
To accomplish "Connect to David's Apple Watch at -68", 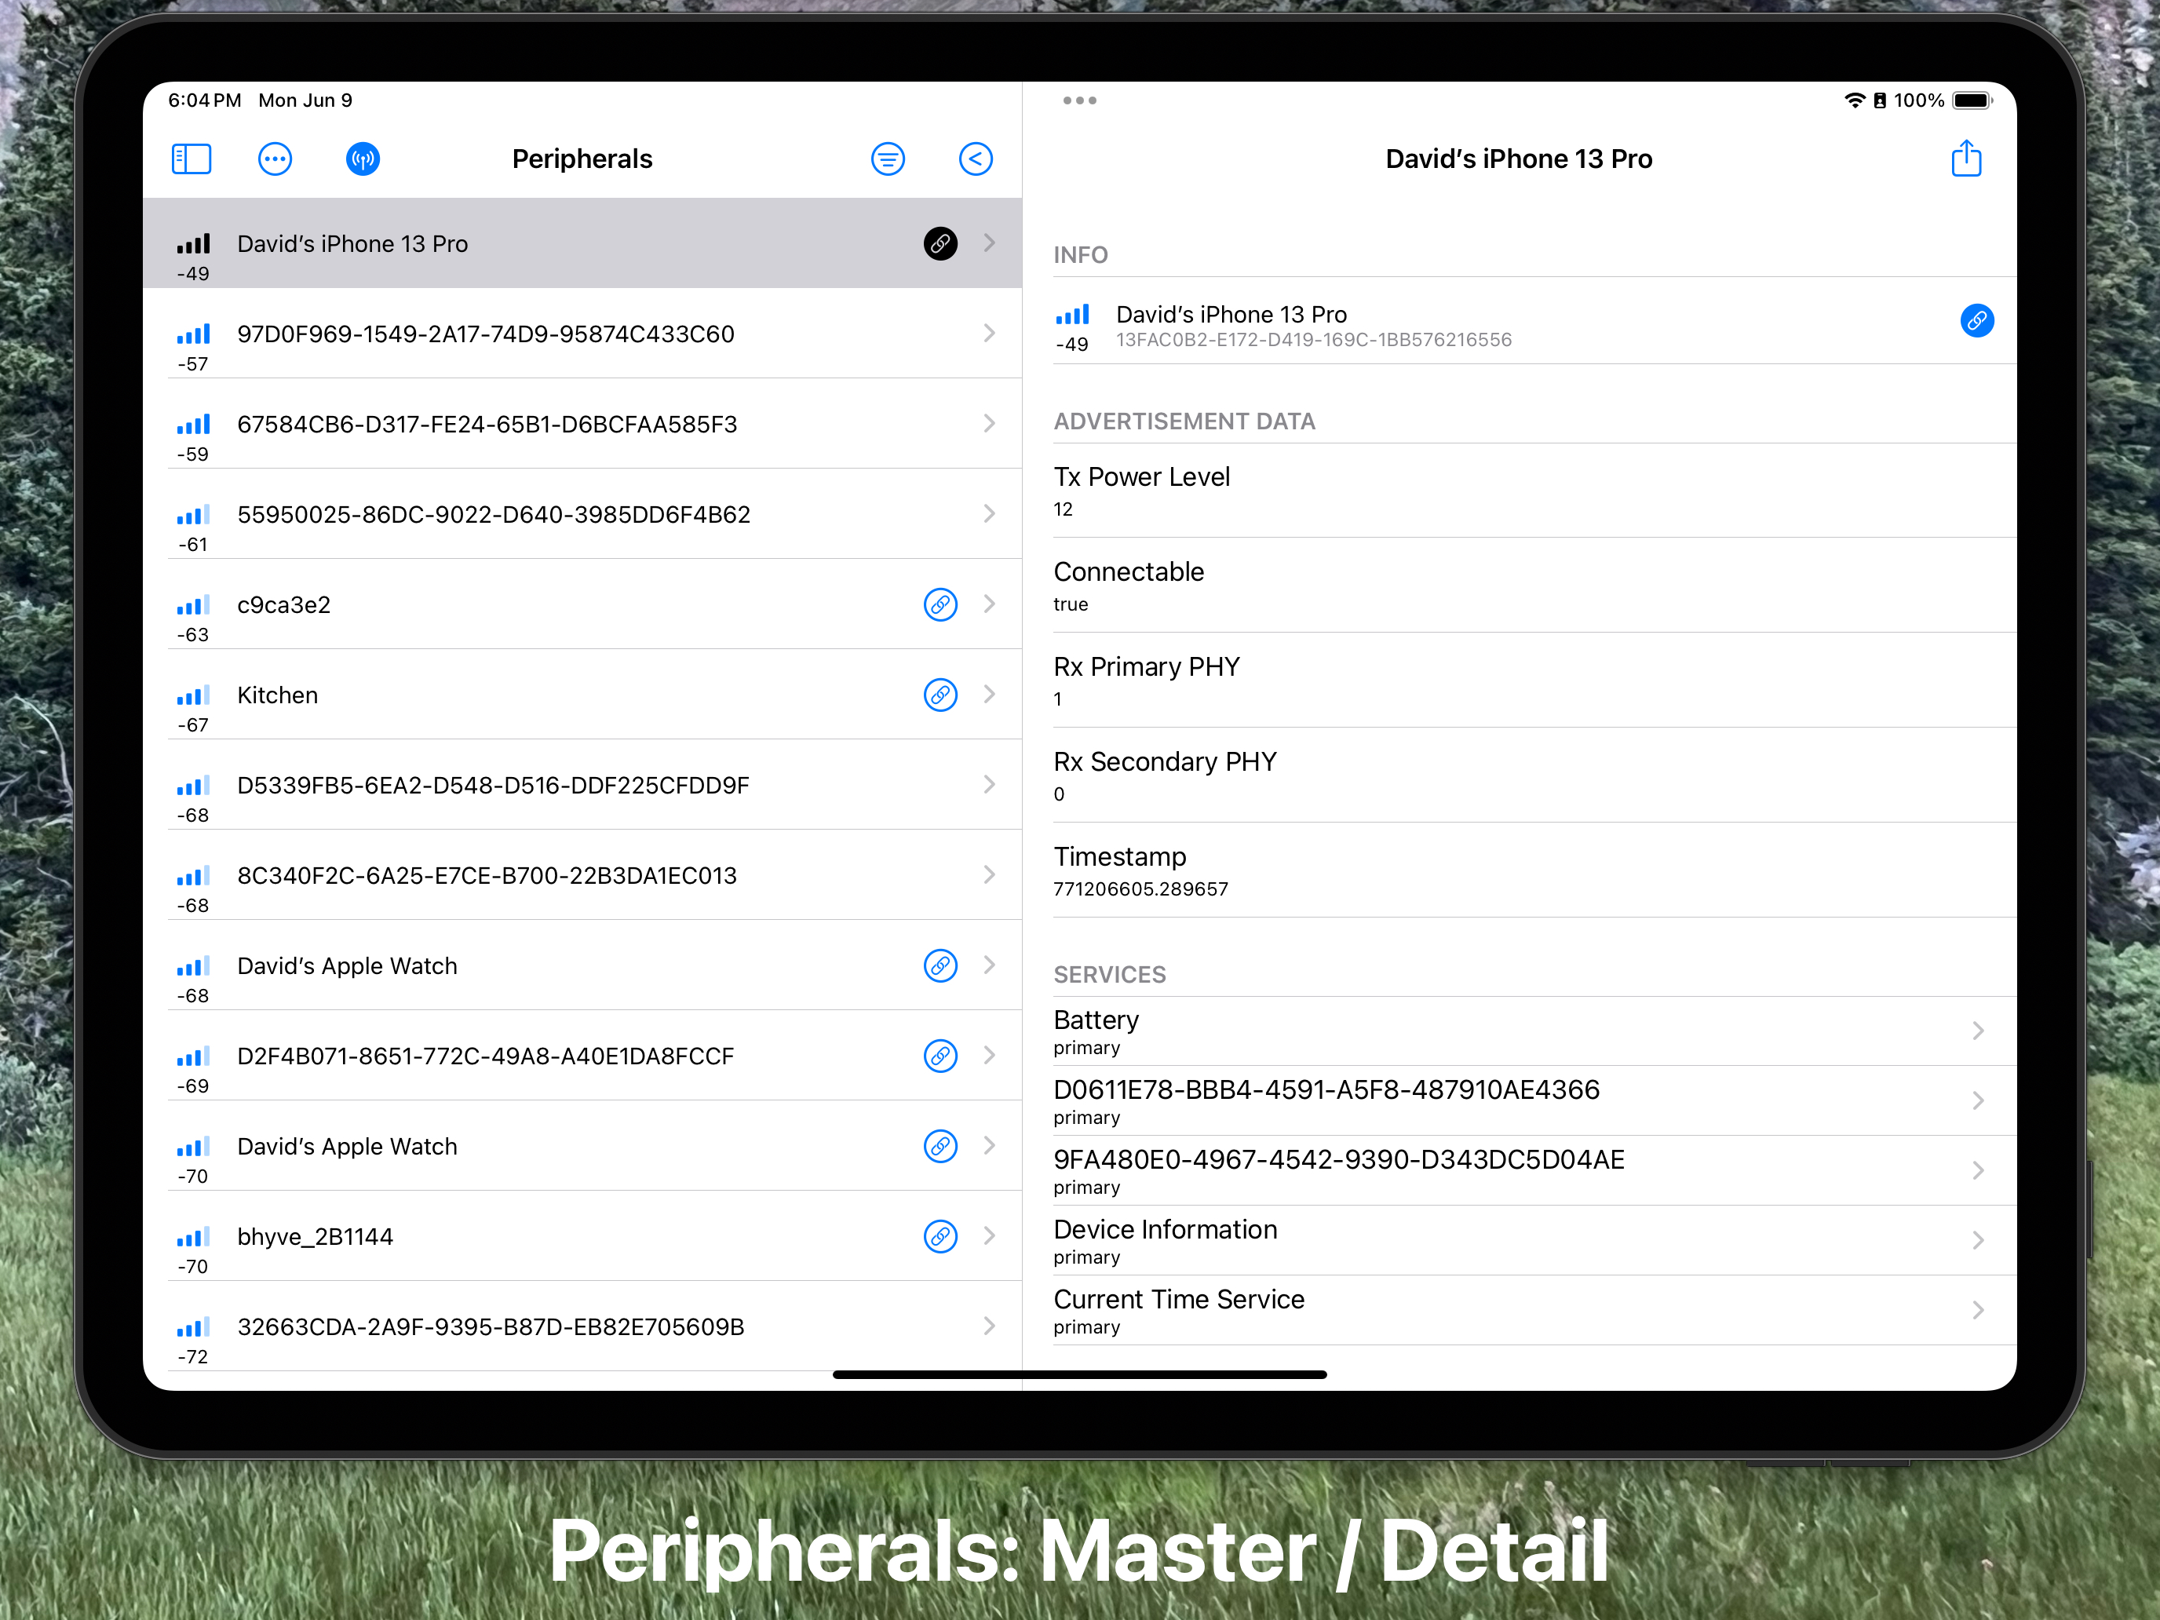I will click(940, 965).
